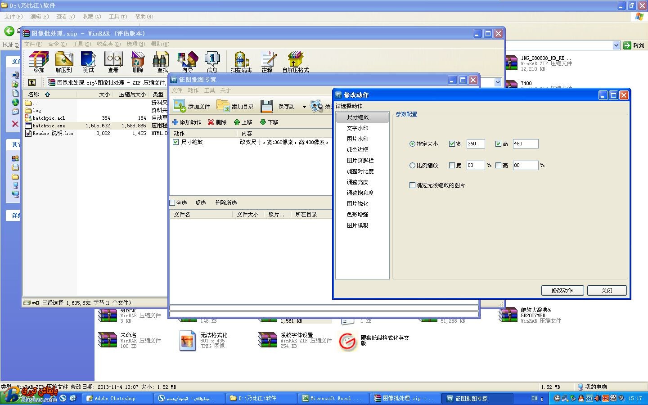Toggle the 全选 select-all checkbox
The image size is (648, 405).
tap(172, 203)
